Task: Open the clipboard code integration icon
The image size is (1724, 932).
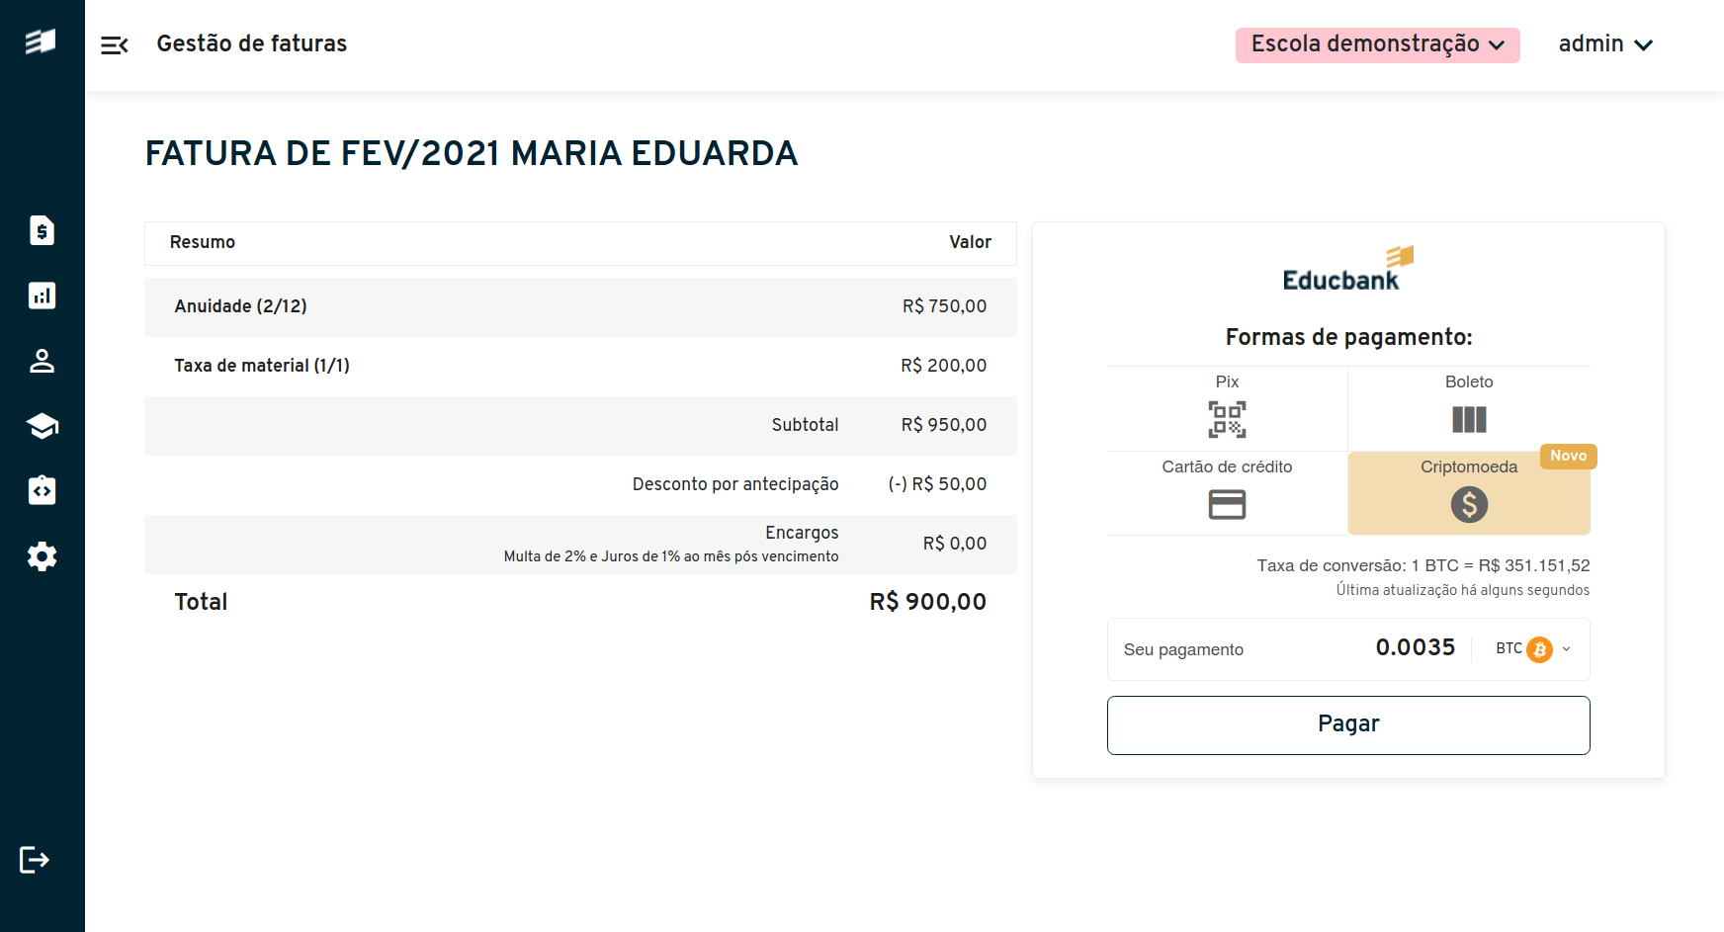Action: 42,490
